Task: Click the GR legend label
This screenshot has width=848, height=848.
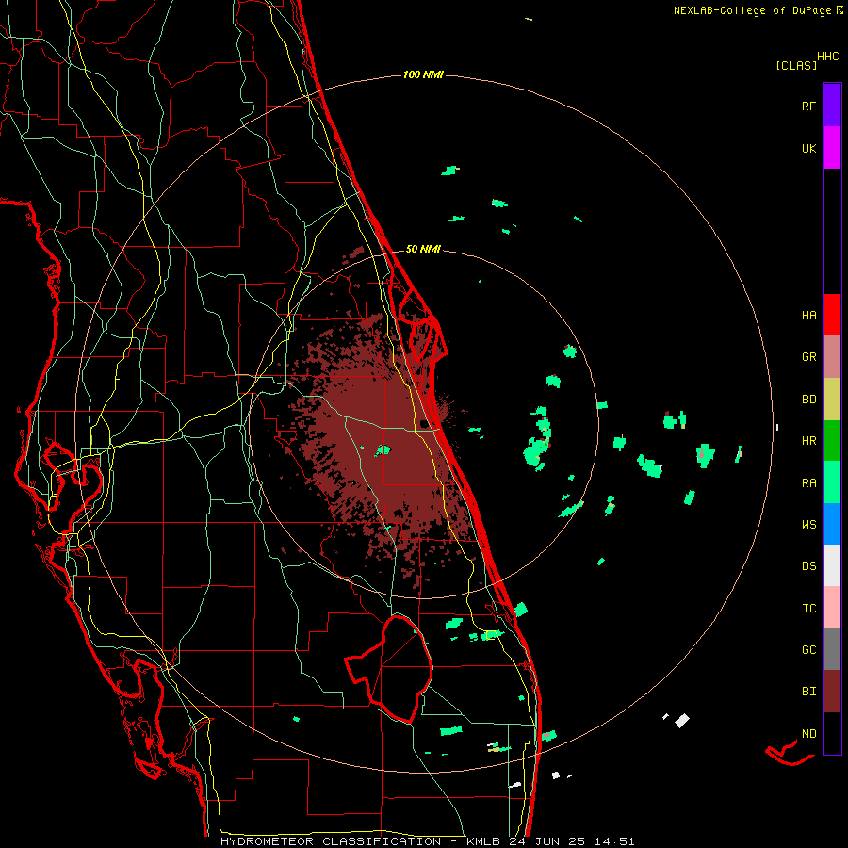Action: (808, 357)
